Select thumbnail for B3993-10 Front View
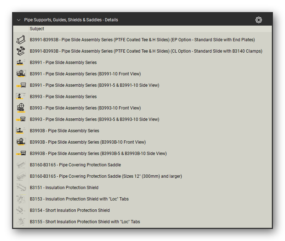This screenshot has width=285, height=241. pos(21,108)
